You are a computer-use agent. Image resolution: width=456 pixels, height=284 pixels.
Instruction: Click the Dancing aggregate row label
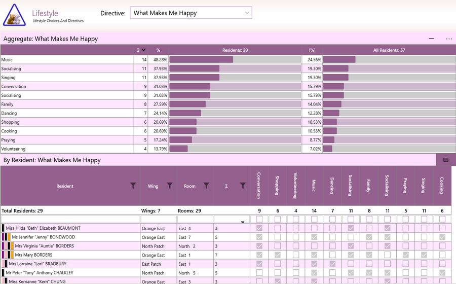pos(9,113)
